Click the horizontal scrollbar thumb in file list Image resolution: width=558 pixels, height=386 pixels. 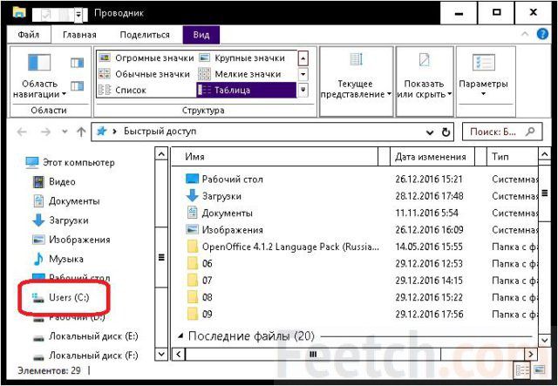(313, 354)
